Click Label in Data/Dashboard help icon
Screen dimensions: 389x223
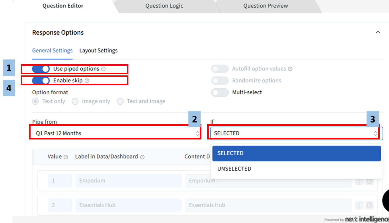pos(142,157)
